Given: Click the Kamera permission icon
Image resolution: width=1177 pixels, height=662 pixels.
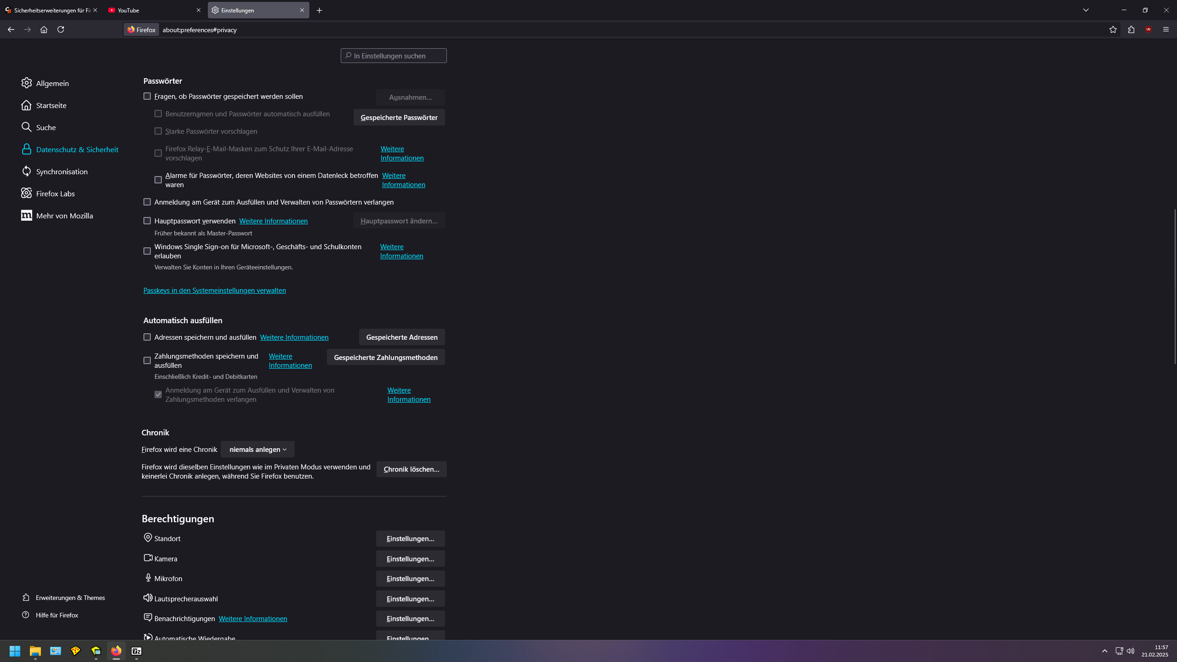Looking at the screenshot, I should click(148, 558).
